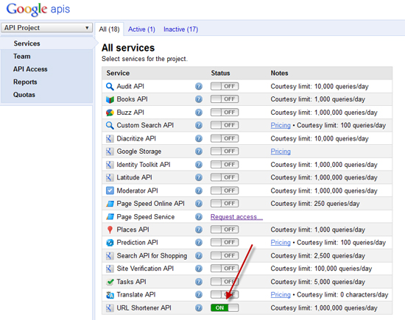Open help icon for Site Verification API
Image resolution: width=405 pixels, height=320 pixels.
pos(199,269)
